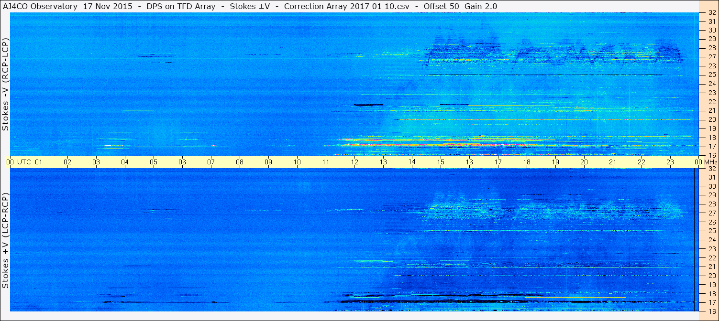Click the 23 MHz tick of lower panel
Image resolution: width=719 pixels, height=321 pixels.
coord(712,248)
